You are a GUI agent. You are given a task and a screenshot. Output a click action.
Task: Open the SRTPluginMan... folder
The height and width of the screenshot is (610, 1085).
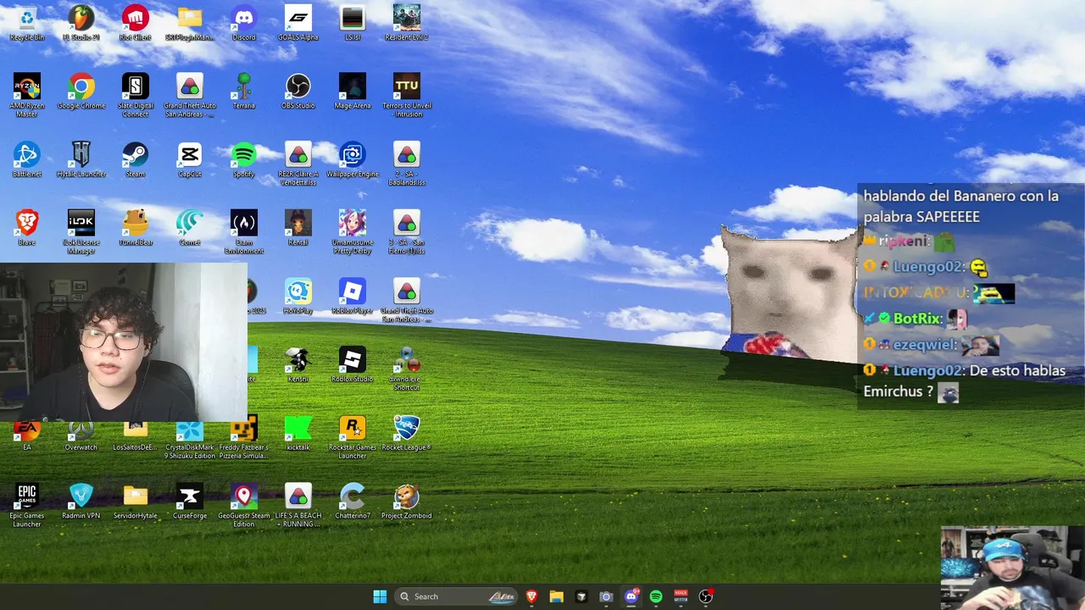click(190, 22)
